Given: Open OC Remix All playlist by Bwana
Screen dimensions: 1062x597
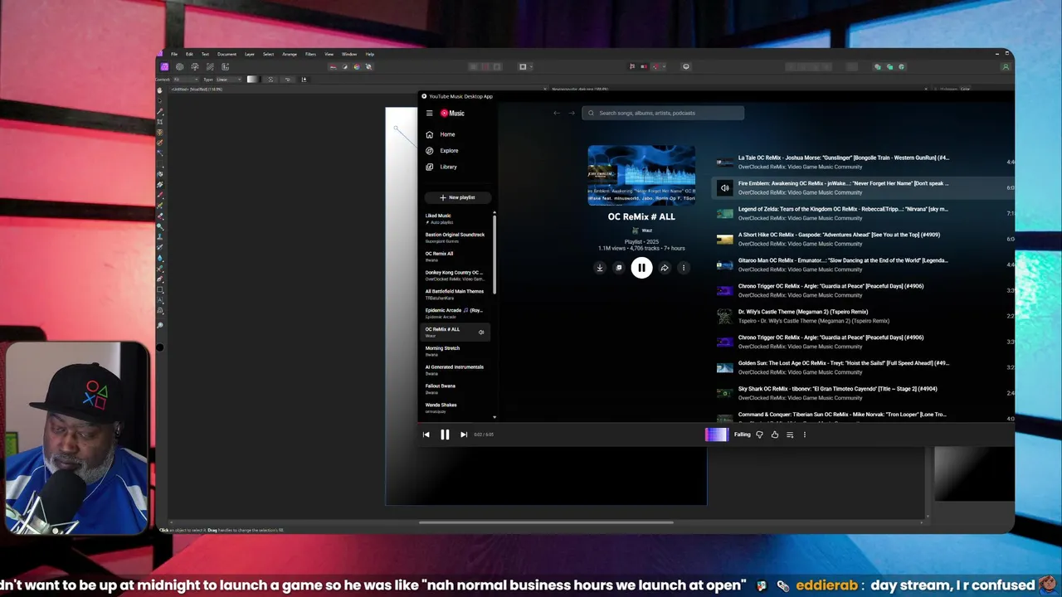Looking at the screenshot, I should [x=456, y=257].
